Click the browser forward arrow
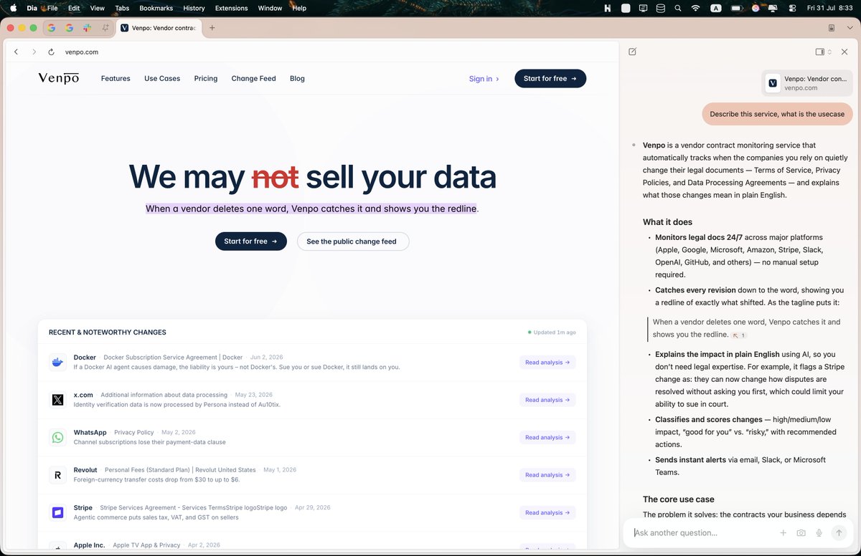 coord(34,52)
